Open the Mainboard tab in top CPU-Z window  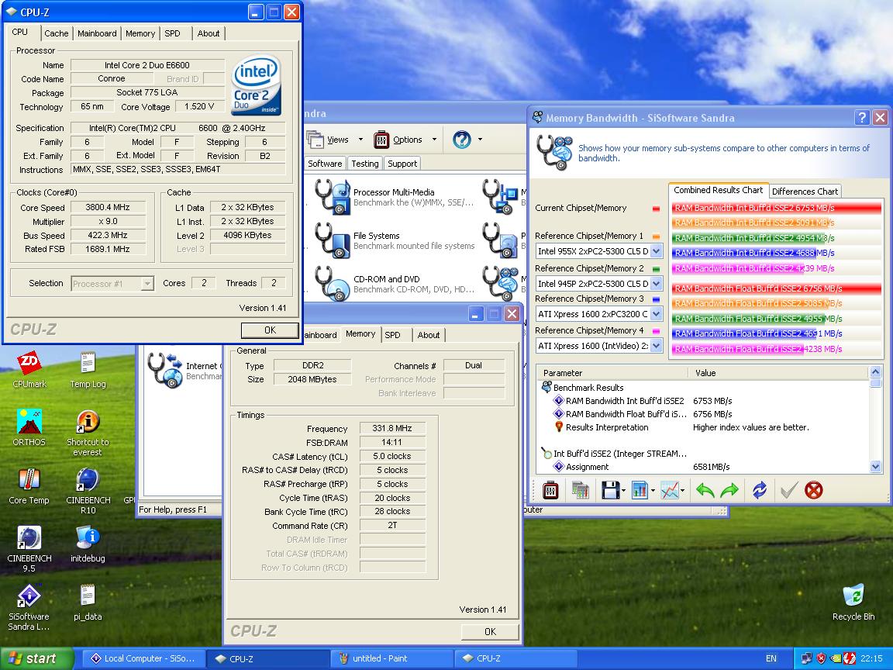point(97,33)
